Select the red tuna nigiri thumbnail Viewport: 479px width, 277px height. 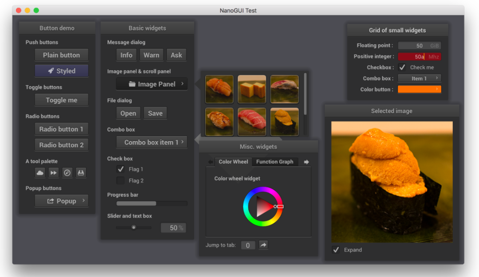click(x=252, y=122)
